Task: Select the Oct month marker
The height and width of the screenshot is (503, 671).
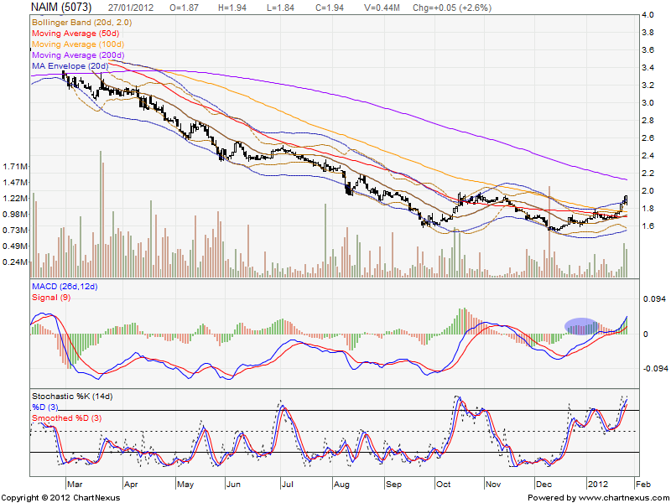Action: point(442,485)
